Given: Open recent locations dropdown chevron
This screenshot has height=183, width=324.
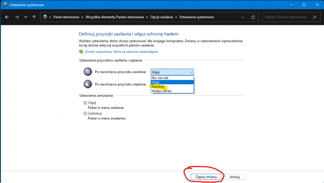Looking at the screenshot, I should (26, 17).
